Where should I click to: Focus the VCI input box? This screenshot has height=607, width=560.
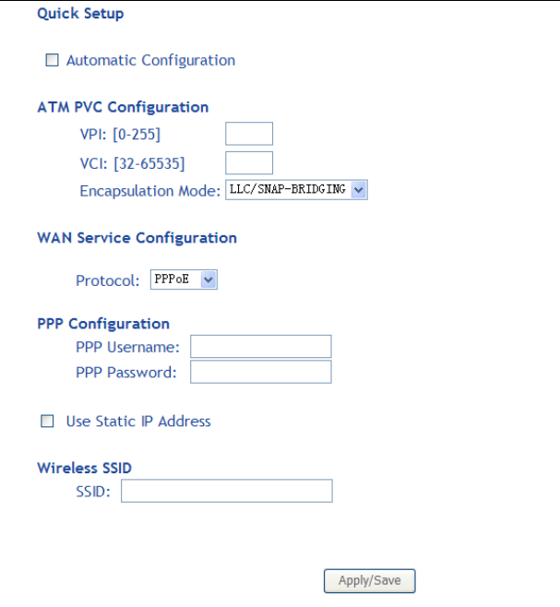coord(249,163)
